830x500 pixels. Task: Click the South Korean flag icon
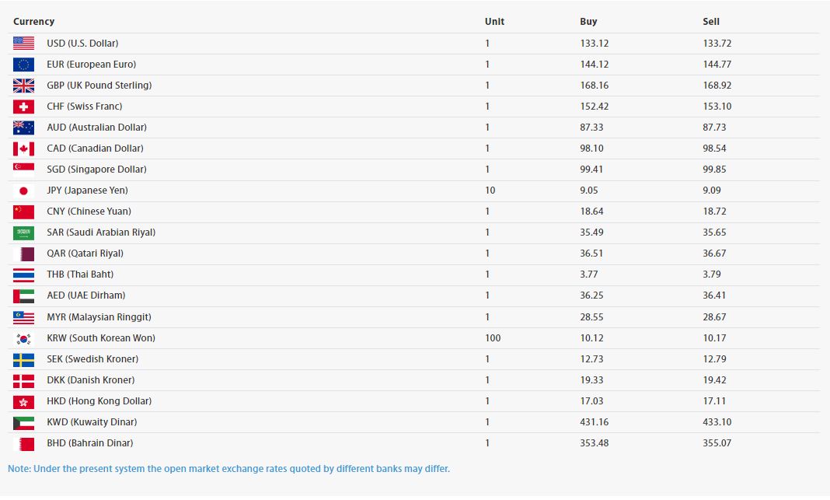(23, 338)
